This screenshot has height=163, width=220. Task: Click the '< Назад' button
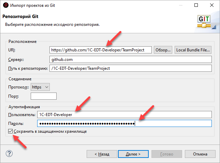[x=102, y=154]
